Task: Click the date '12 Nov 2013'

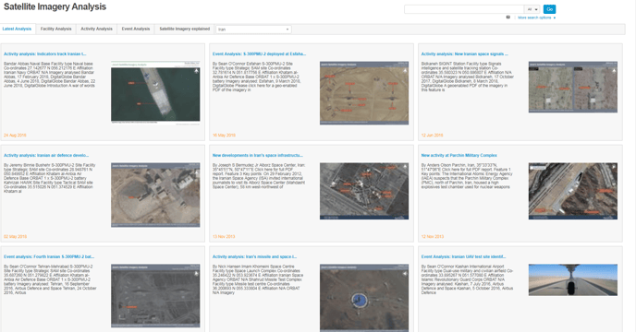Action: 433,236
